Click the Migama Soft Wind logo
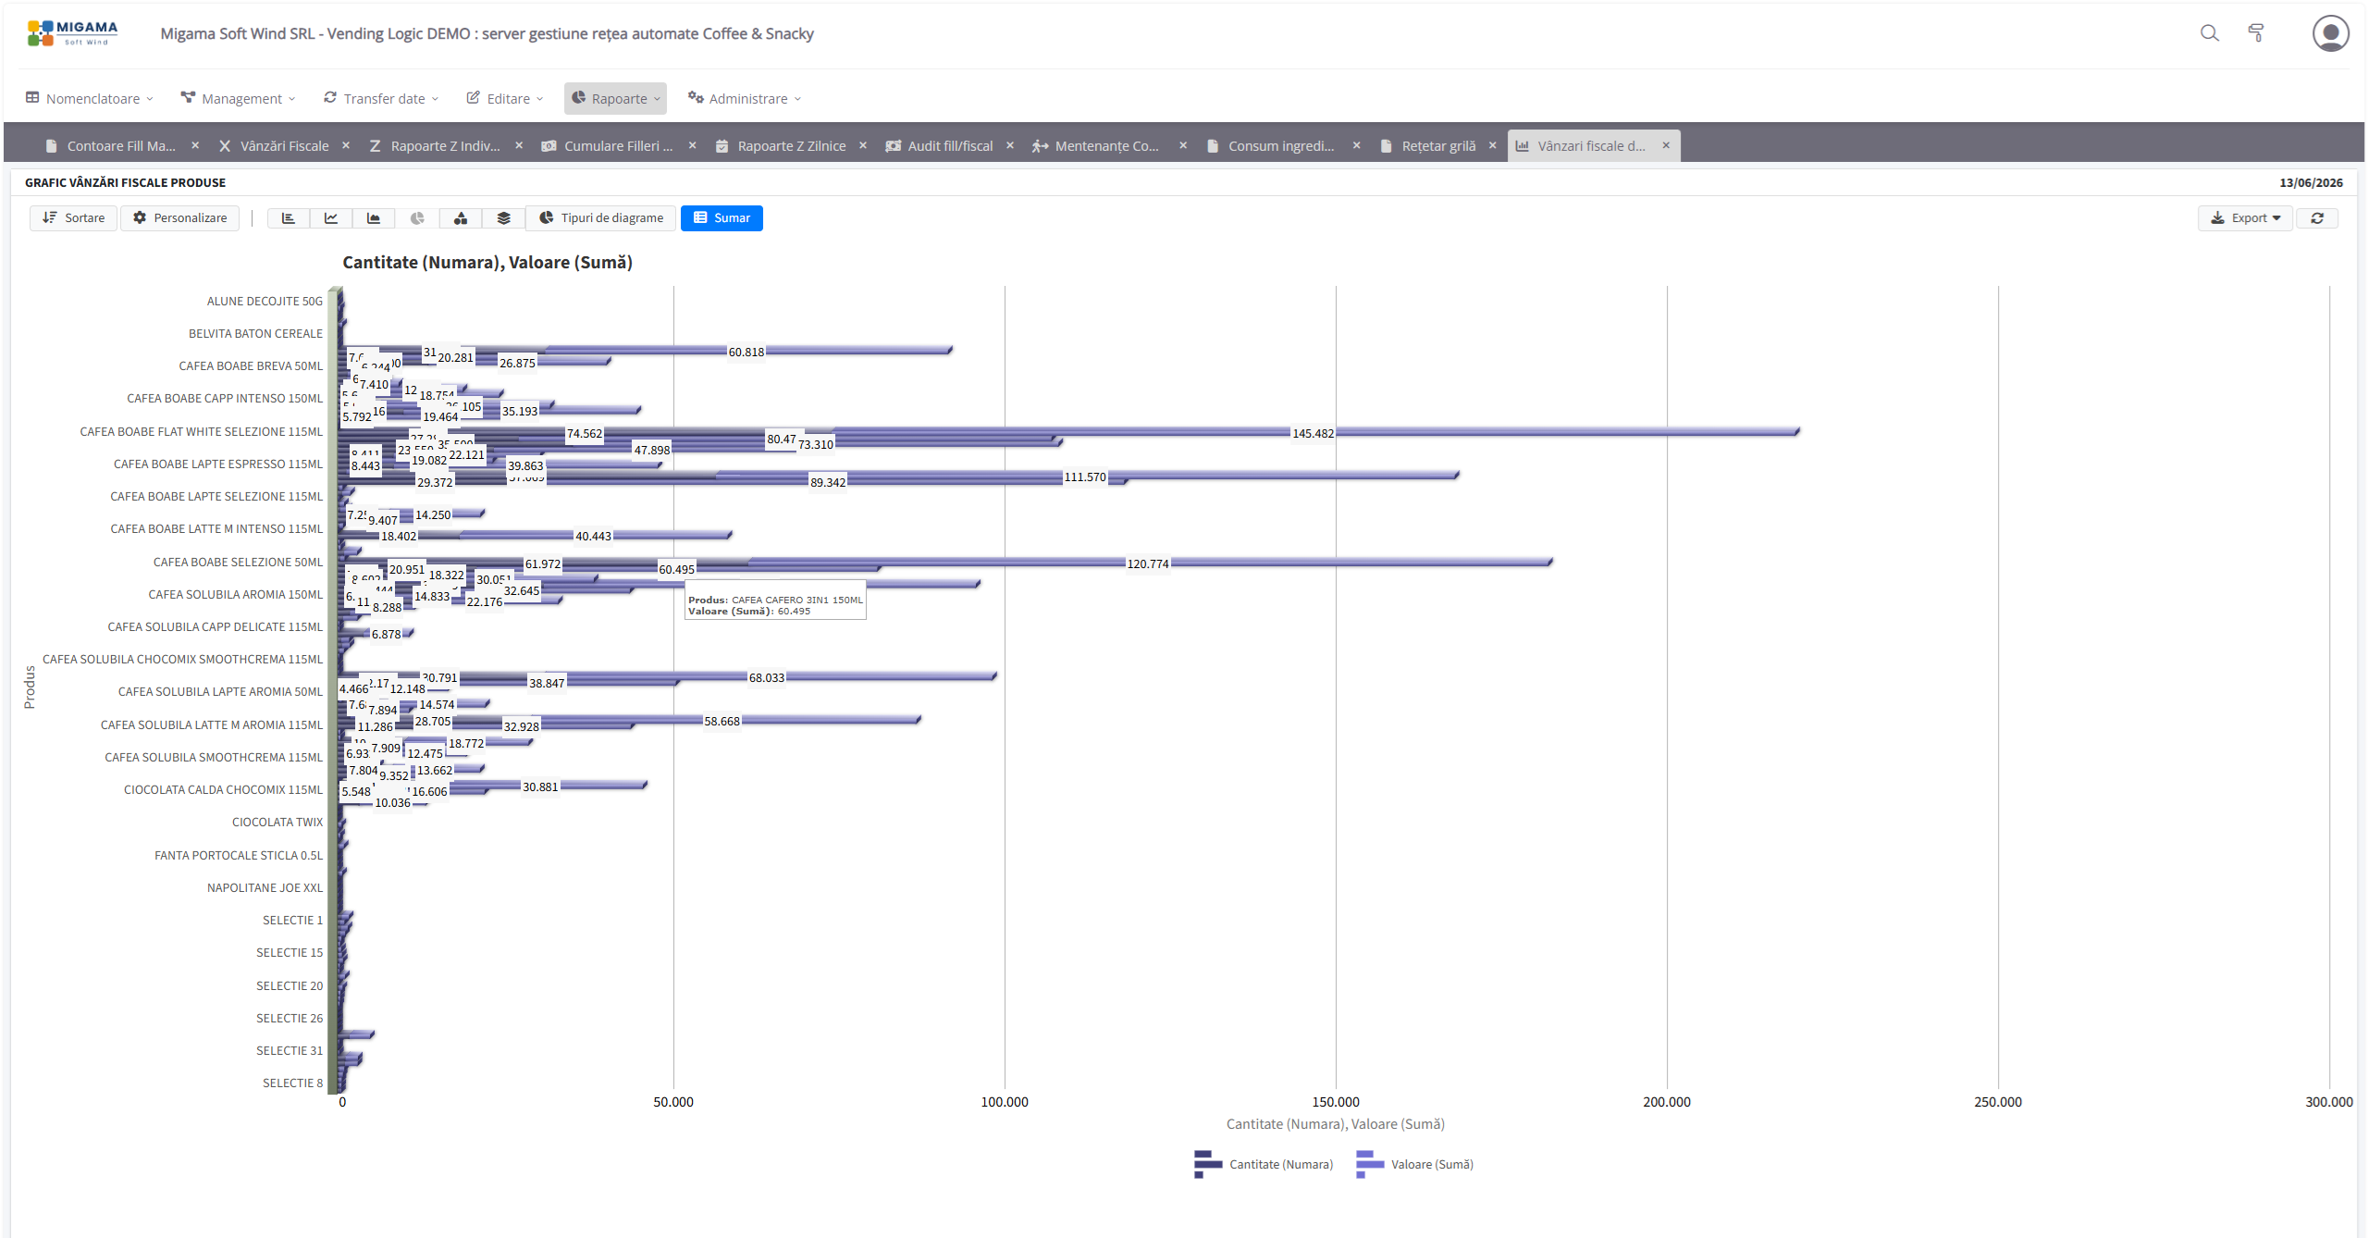 pos(73,33)
